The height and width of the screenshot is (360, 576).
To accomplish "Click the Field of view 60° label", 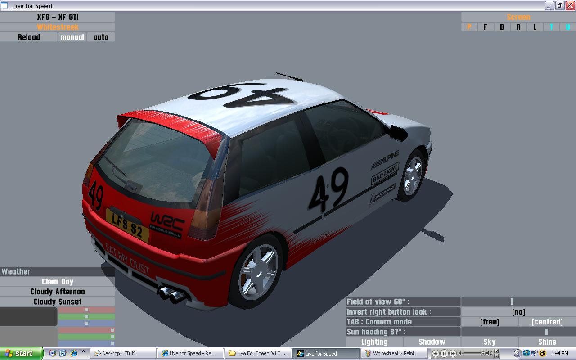I will point(403,301).
